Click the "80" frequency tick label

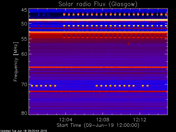coord(24,113)
